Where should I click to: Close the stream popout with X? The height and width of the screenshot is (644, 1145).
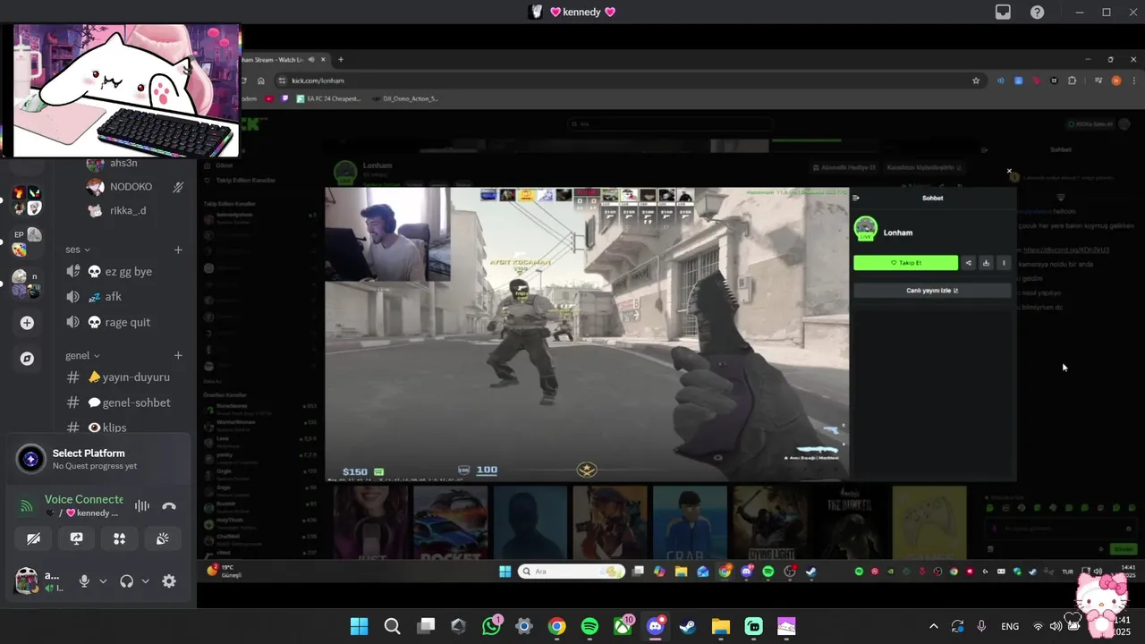click(x=1009, y=171)
